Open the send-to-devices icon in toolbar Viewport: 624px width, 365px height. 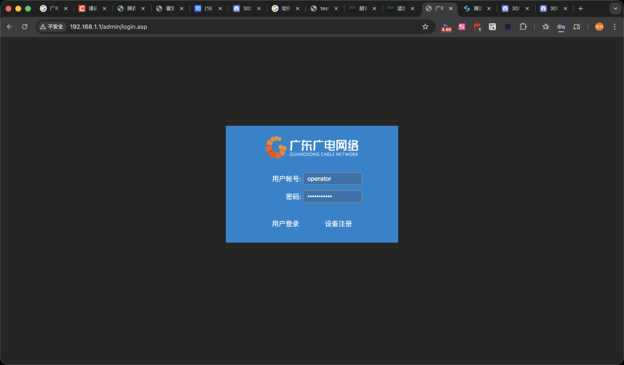point(576,27)
